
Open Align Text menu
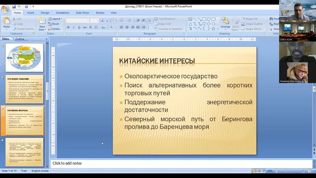coord(163,24)
